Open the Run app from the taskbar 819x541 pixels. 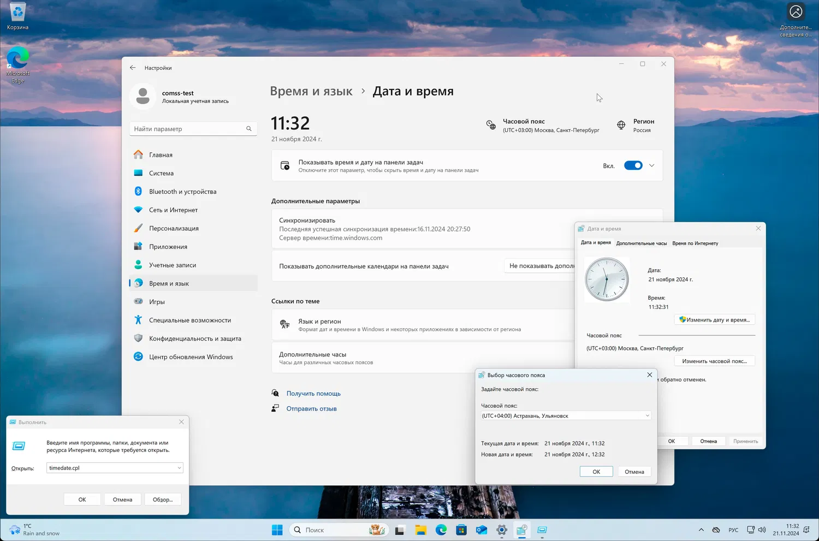[542, 530]
